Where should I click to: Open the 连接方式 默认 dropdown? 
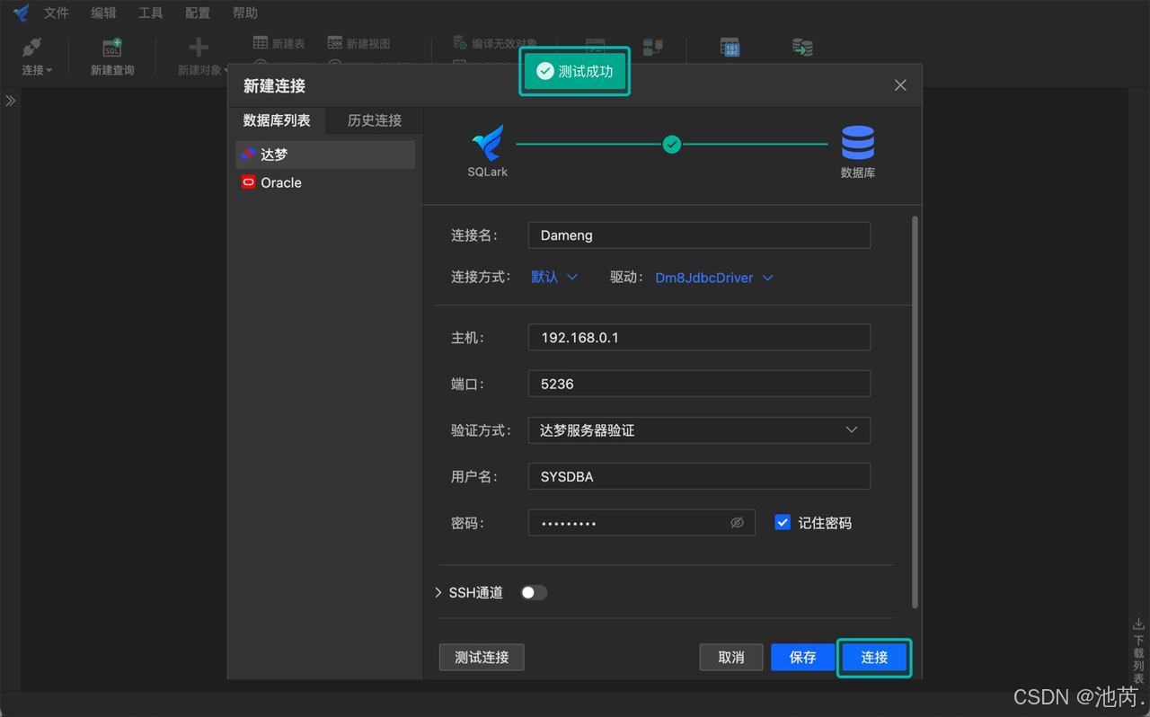(x=554, y=278)
